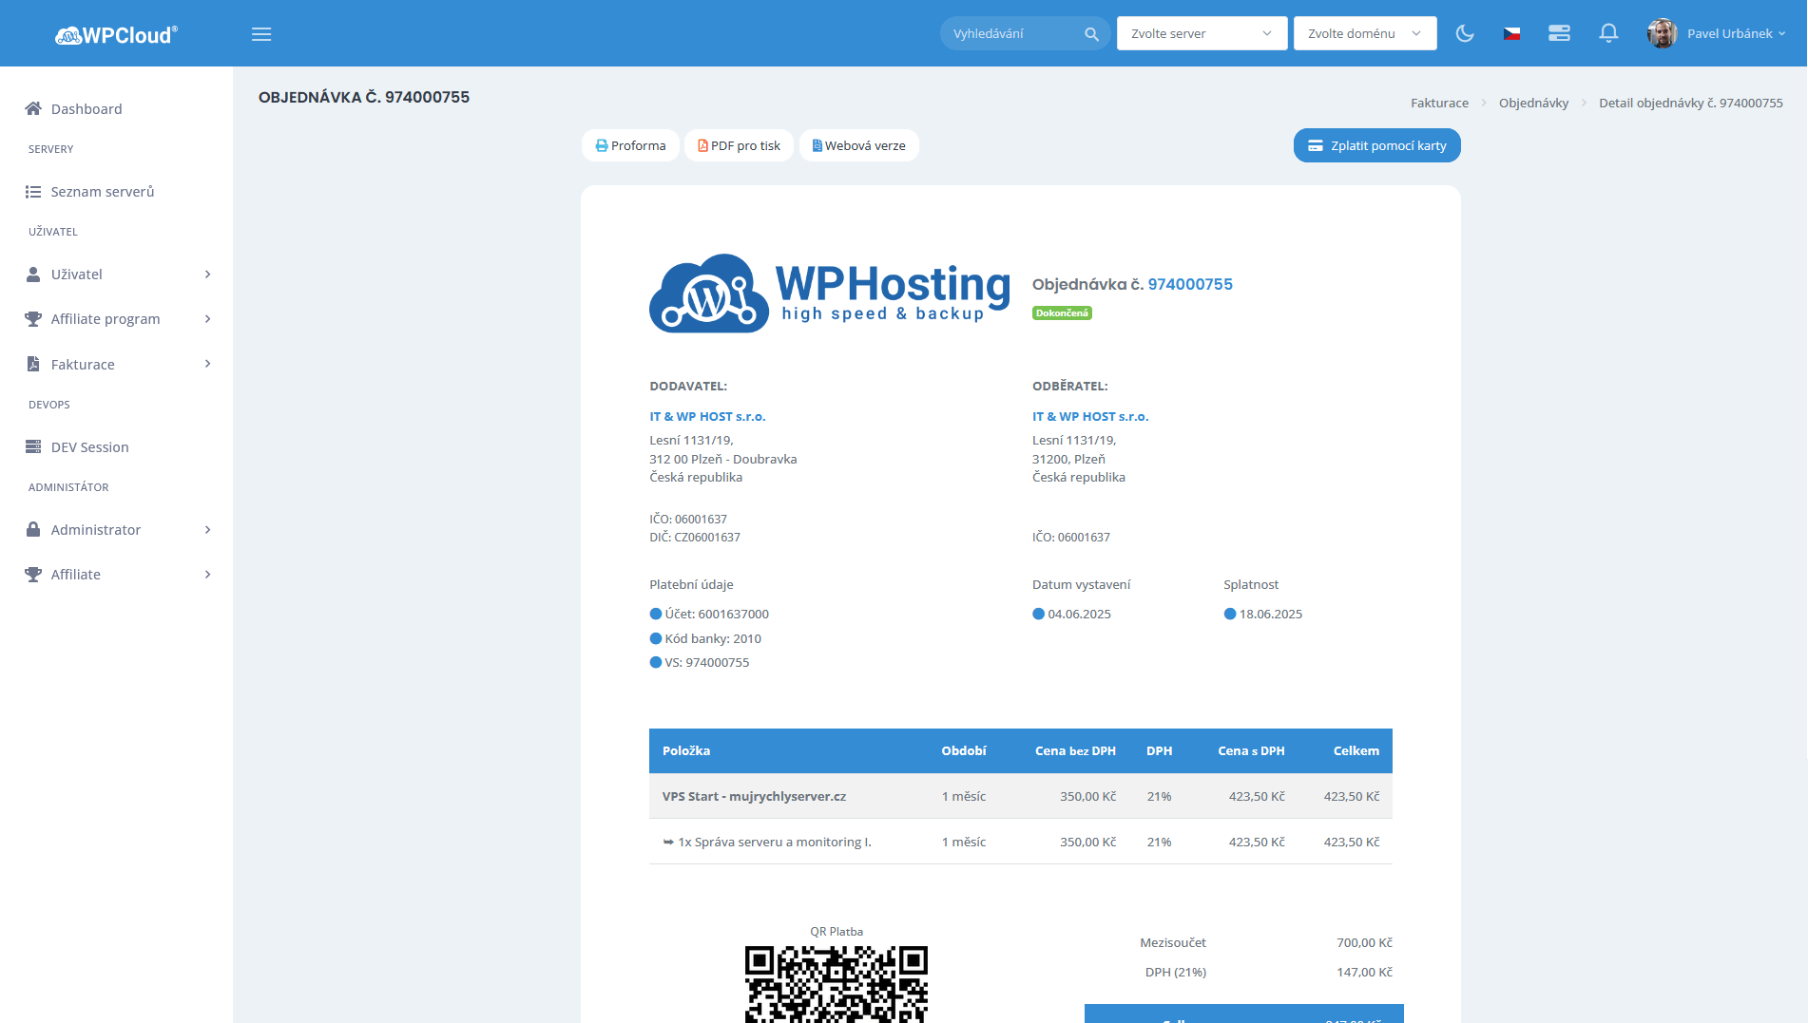The image size is (1808, 1023).
Task: Expand Affiliate program chevron
Action: 207,319
